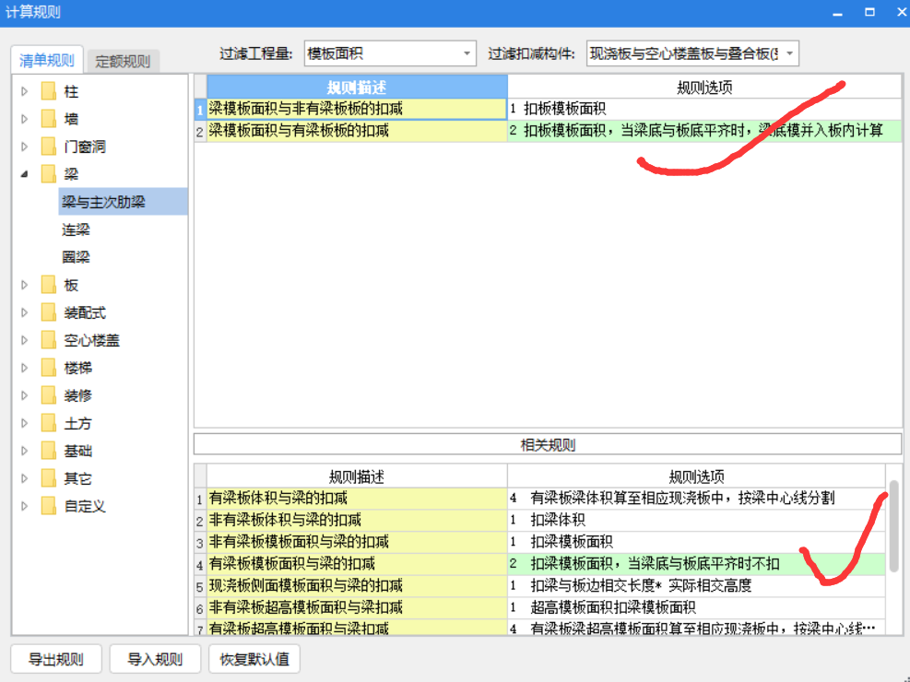Expand the 门窗洞 tree node arrow
The height and width of the screenshot is (682, 910).
coord(24,147)
